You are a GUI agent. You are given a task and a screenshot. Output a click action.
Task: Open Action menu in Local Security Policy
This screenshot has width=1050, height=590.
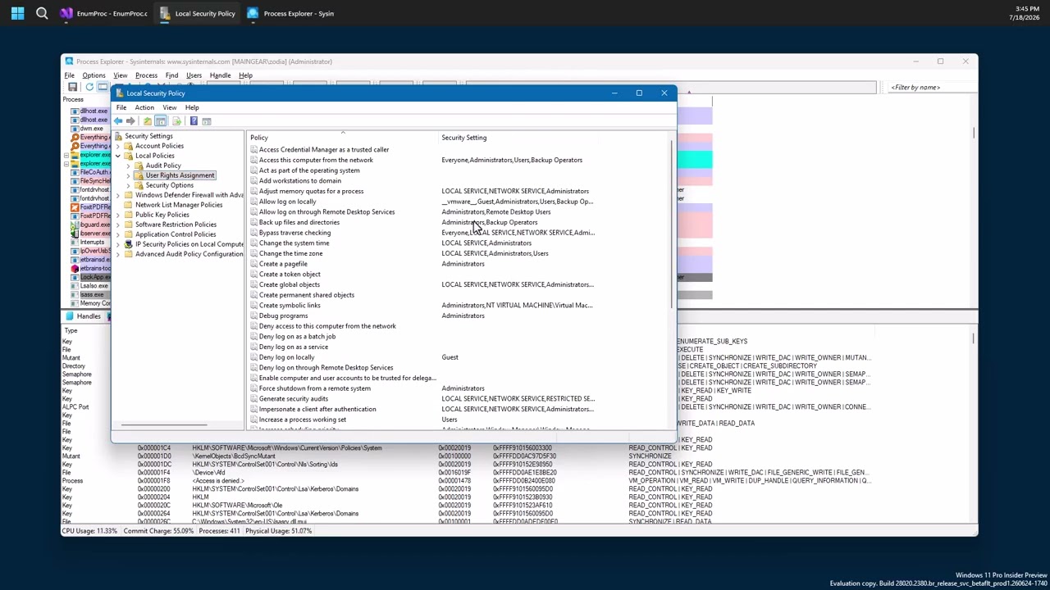[x=144, y=107]
